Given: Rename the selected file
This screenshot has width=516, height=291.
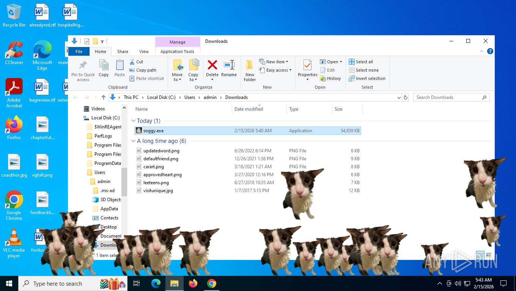Looking at the screenshot, I should [229, 69].
